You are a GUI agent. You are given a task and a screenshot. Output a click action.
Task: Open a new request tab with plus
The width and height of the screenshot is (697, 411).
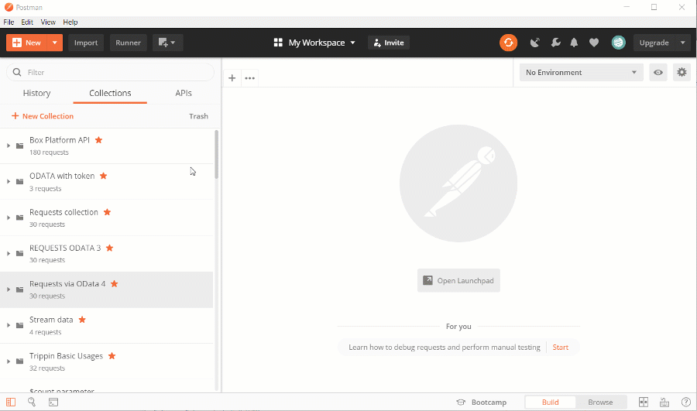coord(232,78)
